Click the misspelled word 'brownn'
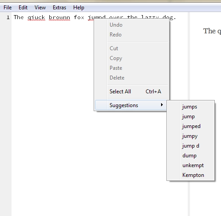This screenshot has width=221, height=216. (x=59, y=17)
